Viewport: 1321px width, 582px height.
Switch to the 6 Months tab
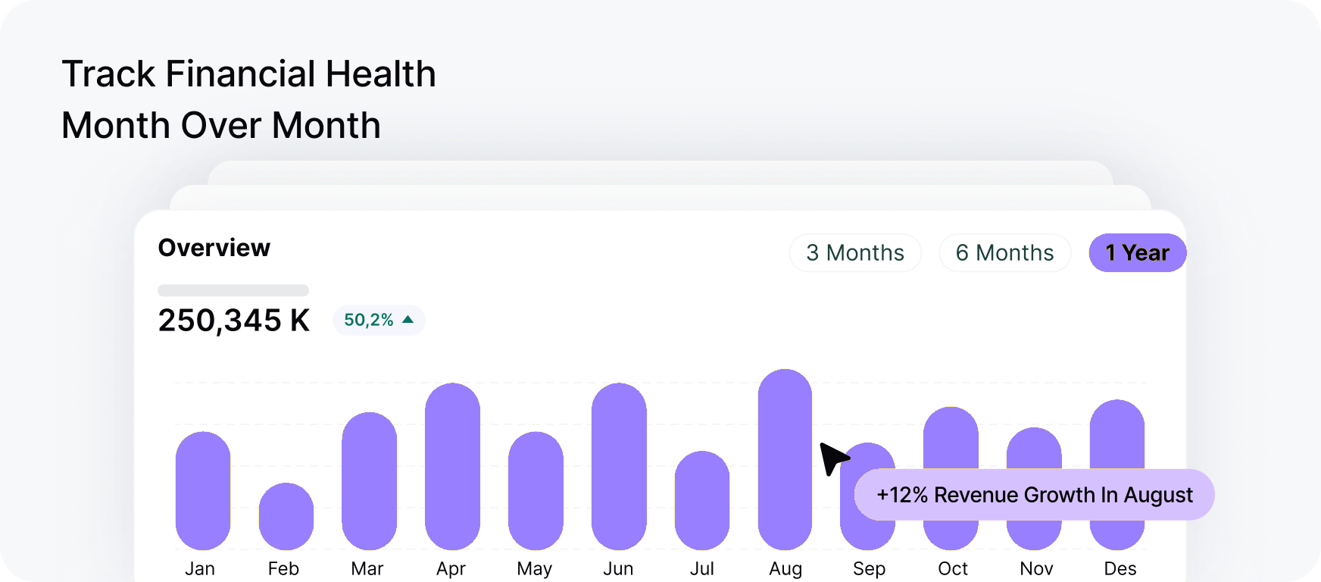click(1004, 252)
